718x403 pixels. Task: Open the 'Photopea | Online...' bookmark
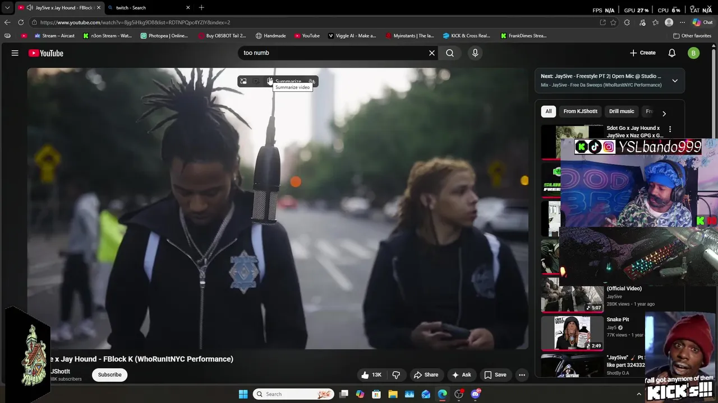tap(164, 36)
